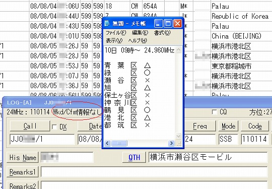This screenshot has width=272, height=189.
Task: Click the 都筑区 × line in Notepad
Action: click(127, 125)
